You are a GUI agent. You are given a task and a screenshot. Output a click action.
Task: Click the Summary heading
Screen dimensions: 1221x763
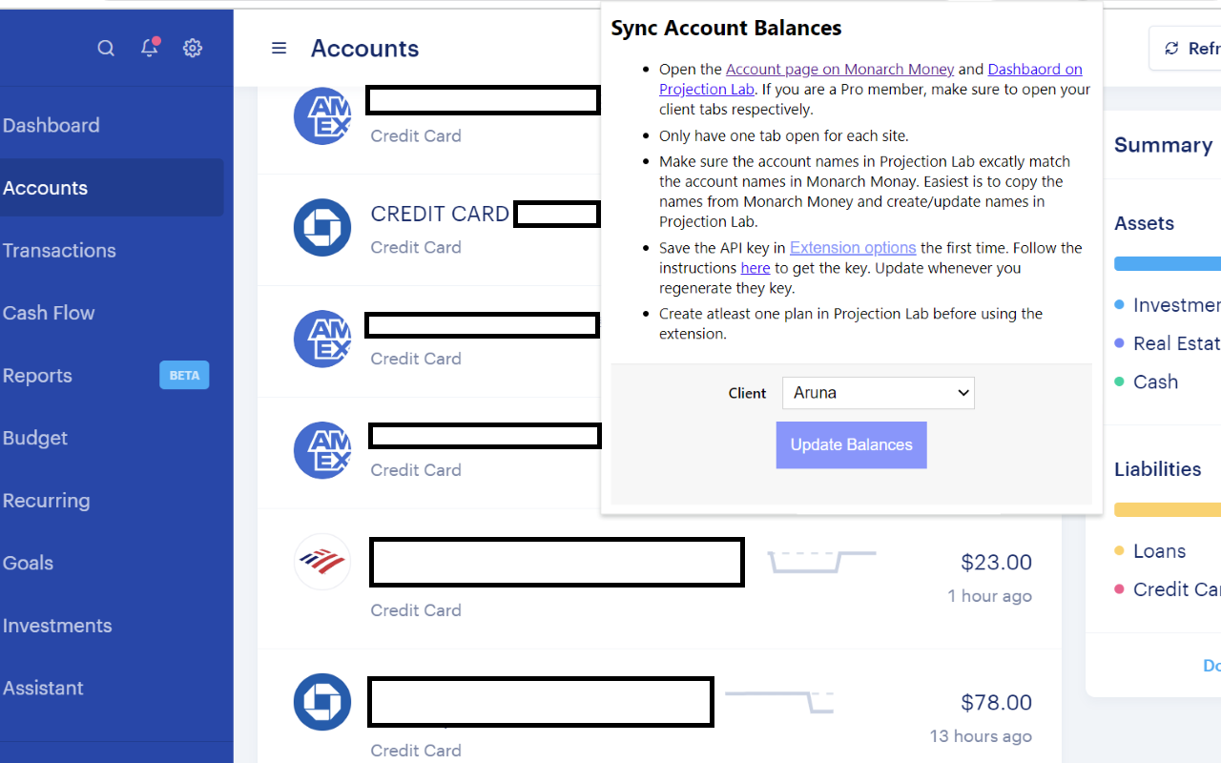click(x=1164, y=145)
